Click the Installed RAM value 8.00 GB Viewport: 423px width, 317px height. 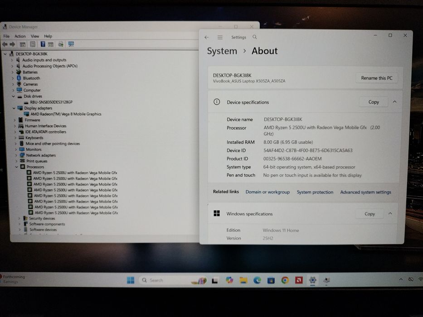click(288, 142)
